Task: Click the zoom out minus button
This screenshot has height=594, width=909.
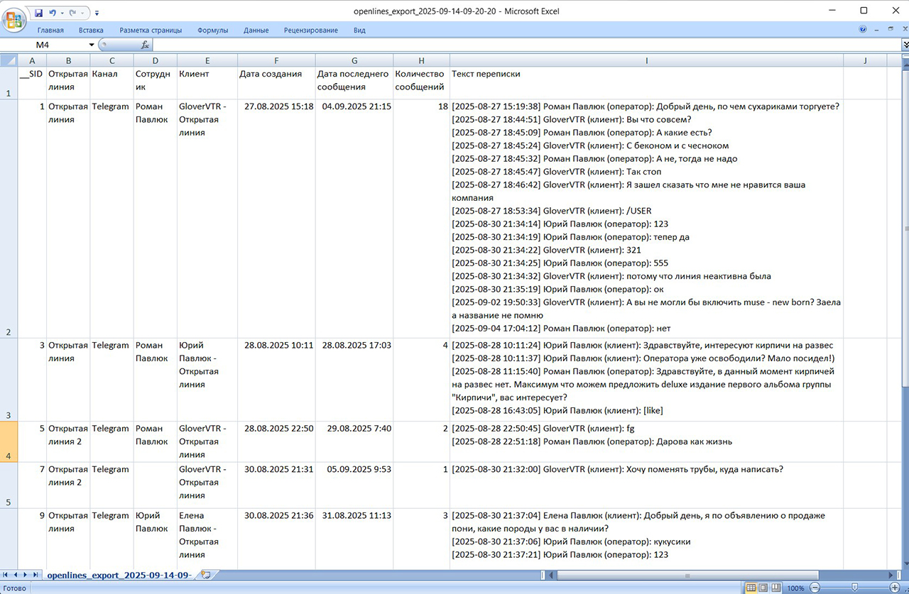Action: pos(815,588)
